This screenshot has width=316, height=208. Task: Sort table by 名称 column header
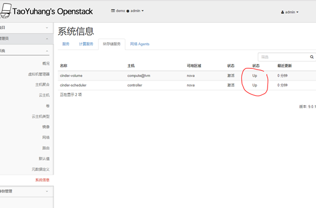pyautogui.click(x=64, y=66)
